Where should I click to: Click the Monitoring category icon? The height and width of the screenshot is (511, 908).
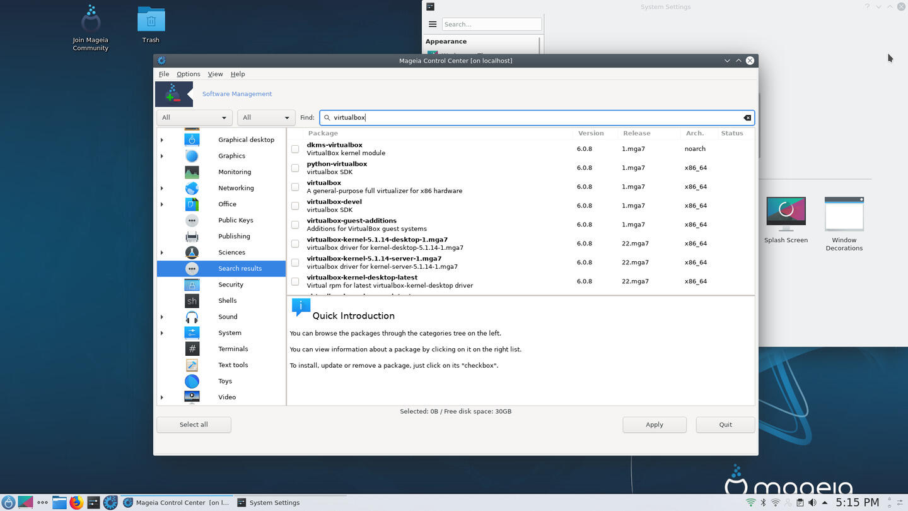pyautogui.click(x=192, y=172)
